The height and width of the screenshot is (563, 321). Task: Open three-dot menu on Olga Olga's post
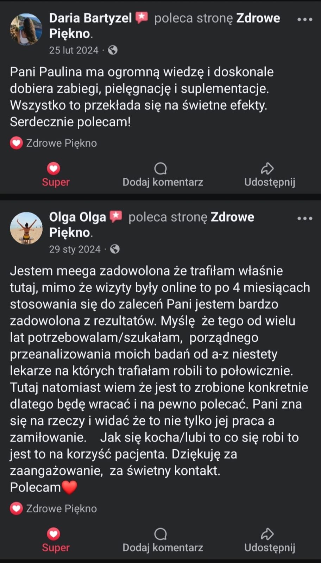304,218
